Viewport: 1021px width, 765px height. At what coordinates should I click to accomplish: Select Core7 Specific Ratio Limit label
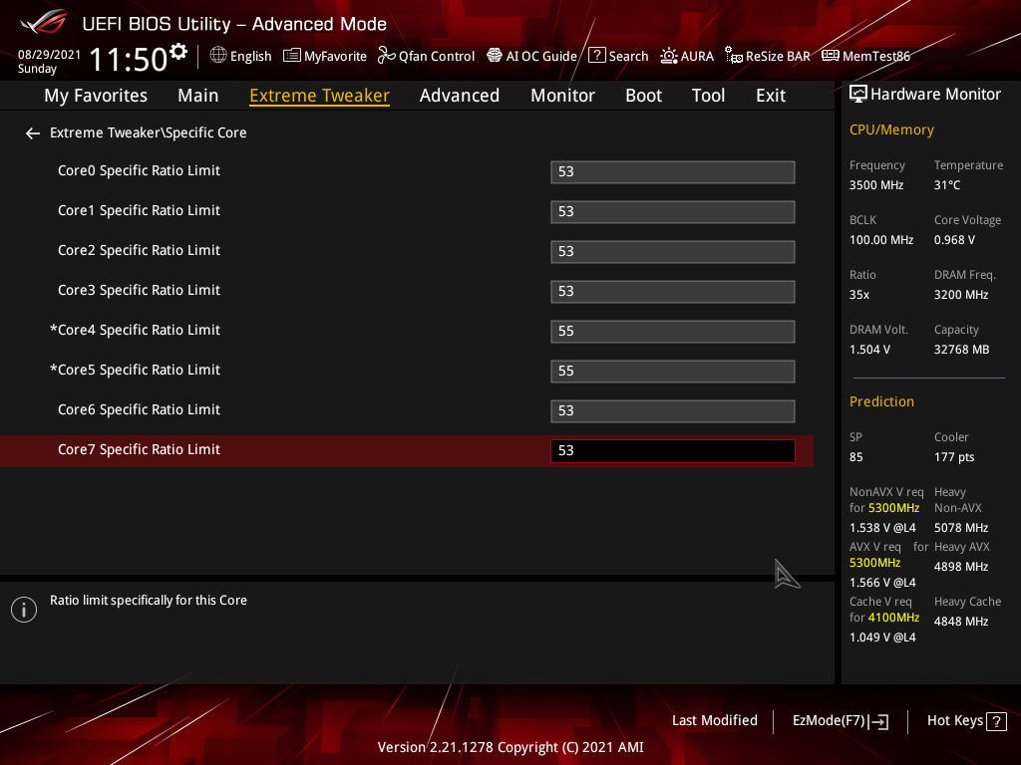tap(139, 449)
